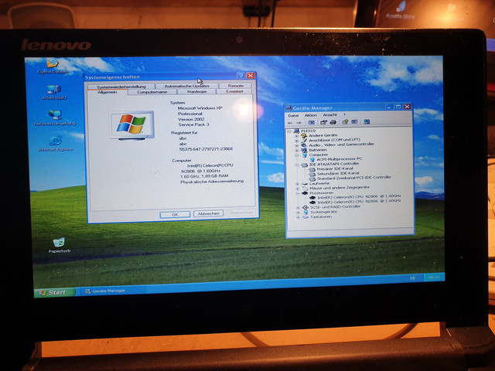This screenshot has height=371, width=495.
Task: Click the Help icon in Geräte-Manager toolbar
Action: [x=345, y=122]
